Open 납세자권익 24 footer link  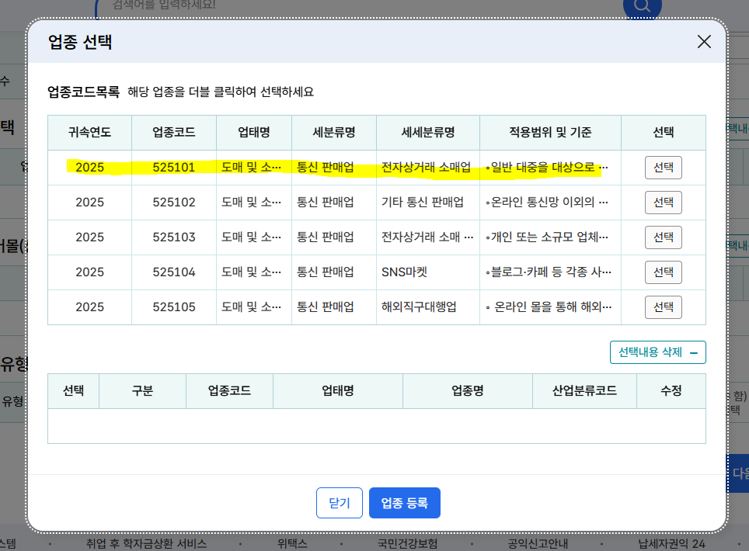(671, 544)
